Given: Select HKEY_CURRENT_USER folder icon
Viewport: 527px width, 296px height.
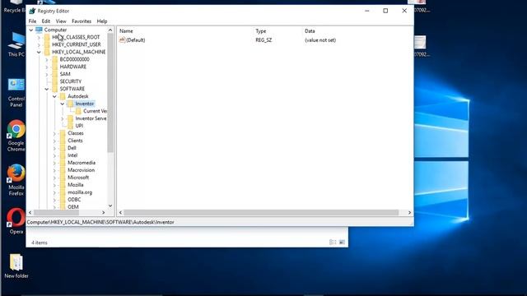Looking at the screenshot, I should point(47,44).
